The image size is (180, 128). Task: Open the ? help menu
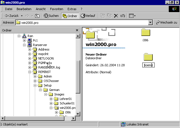click(x=82, y=9)
